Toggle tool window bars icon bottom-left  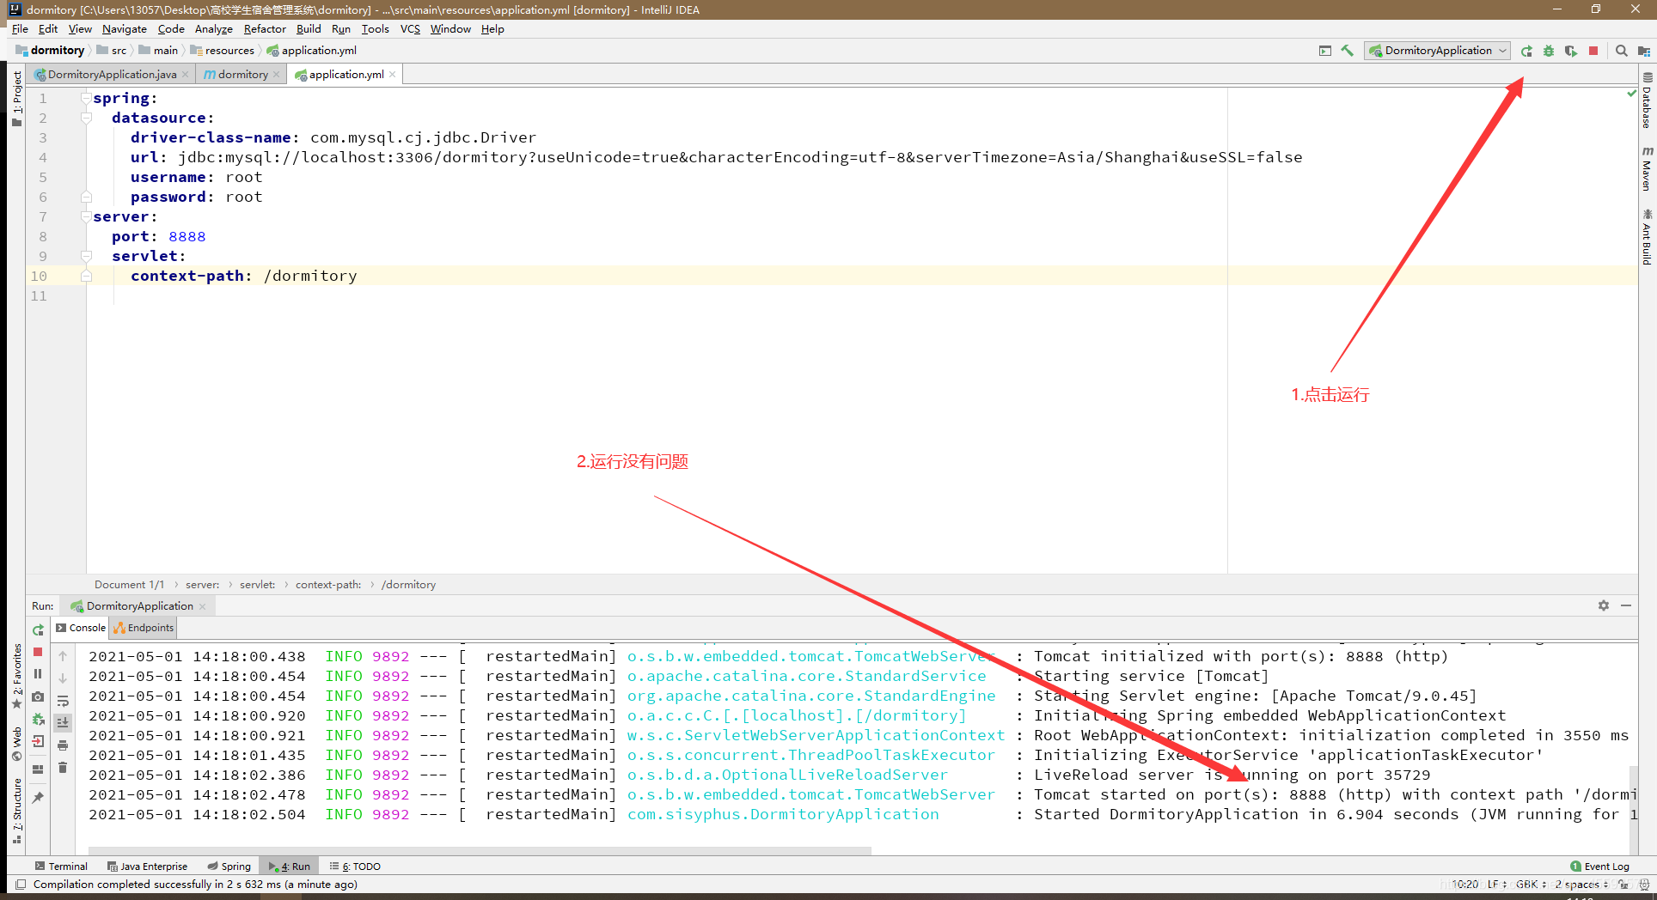21,884
